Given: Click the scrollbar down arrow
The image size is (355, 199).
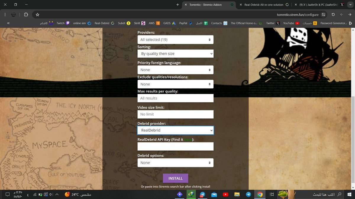Looking at the screenshot, I should tap(352, 188).
